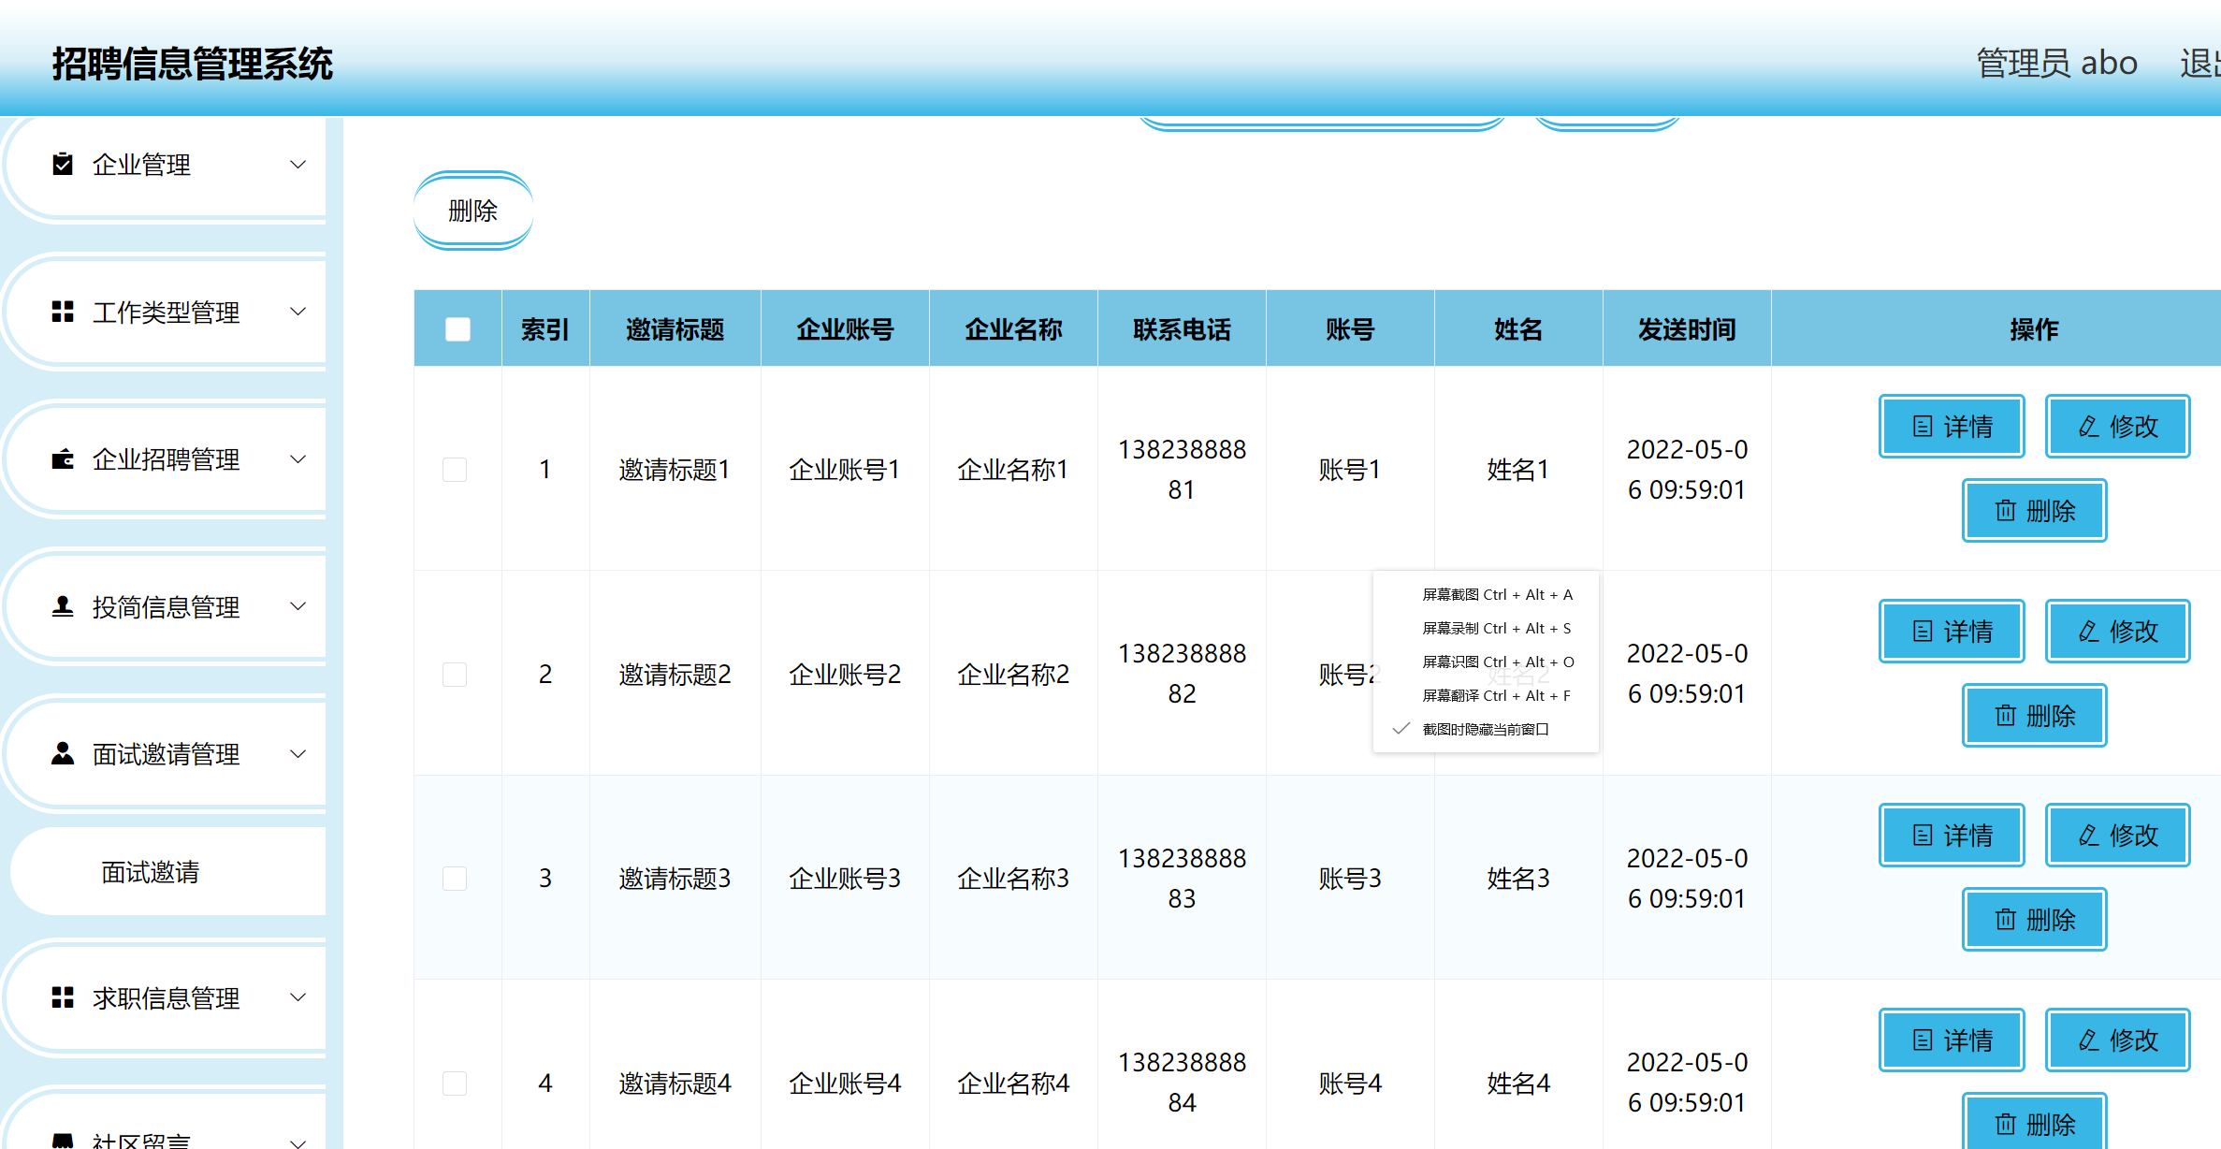The height and width of the screenshot is (1149, 2221).
Task: Click the top batch 删除 button
Action: (473, 211)
